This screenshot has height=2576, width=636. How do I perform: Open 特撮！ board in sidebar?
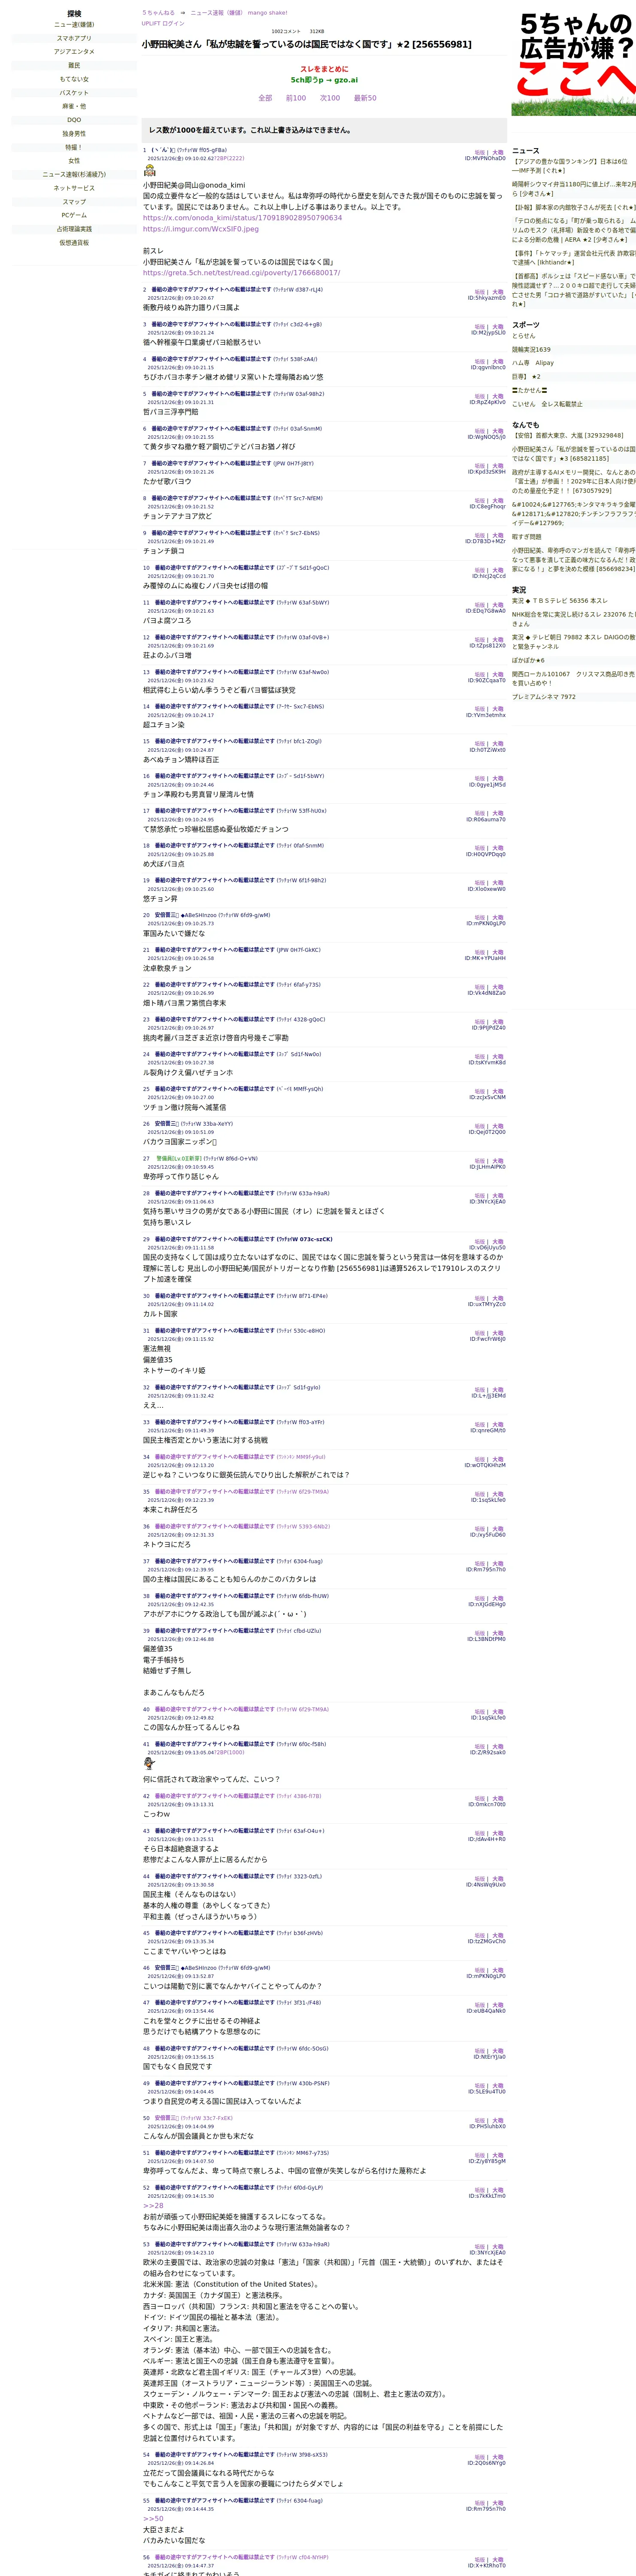[x=74, y=147]
